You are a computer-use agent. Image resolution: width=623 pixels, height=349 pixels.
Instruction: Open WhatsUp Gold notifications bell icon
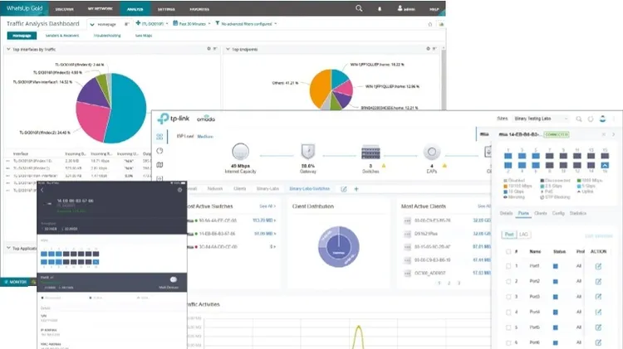[380, 9]
